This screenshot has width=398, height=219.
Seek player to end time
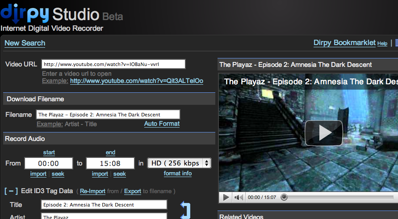point(120,174)
